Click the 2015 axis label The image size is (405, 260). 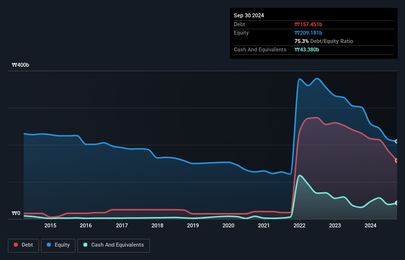[x=50, y=225]
